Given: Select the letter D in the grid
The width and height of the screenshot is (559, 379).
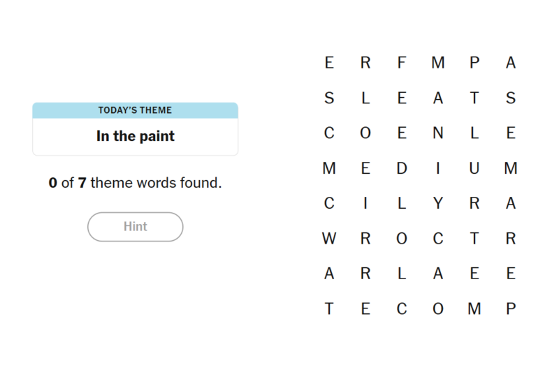Looking at the screenshot, I should 402,168.
